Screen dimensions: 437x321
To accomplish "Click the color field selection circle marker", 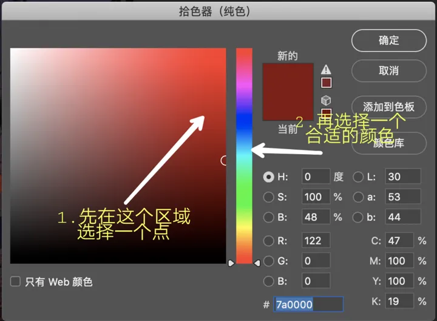I will 224,160.
